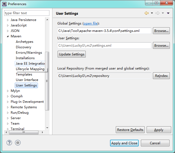Expand the Java Persistence tree node

pos(8,20)
